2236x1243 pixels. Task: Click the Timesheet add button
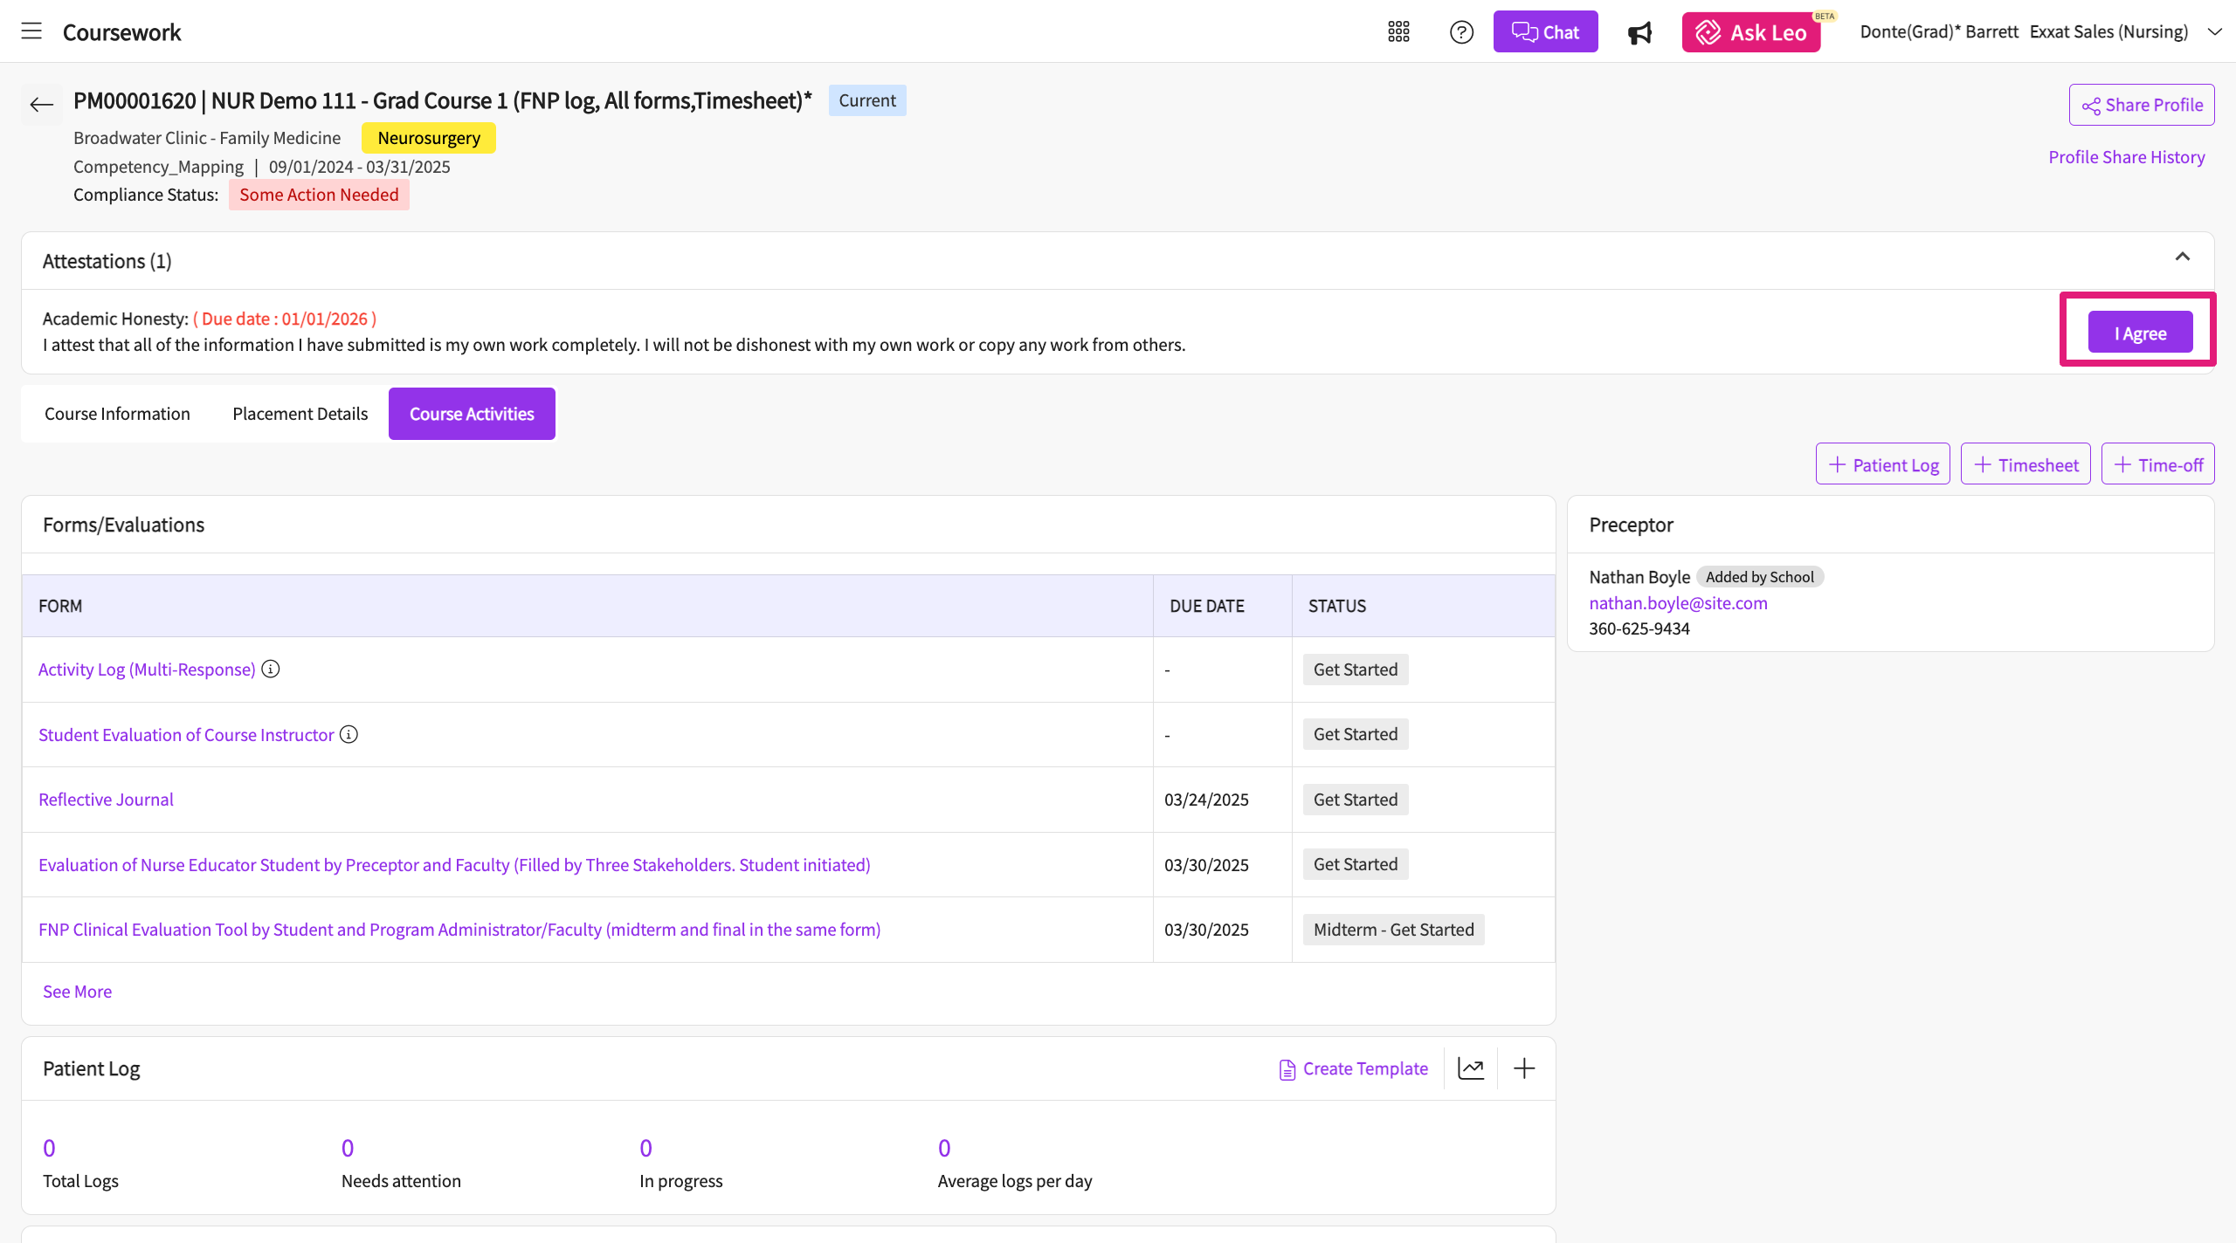pyautogui.click(x=2025, y=464)
